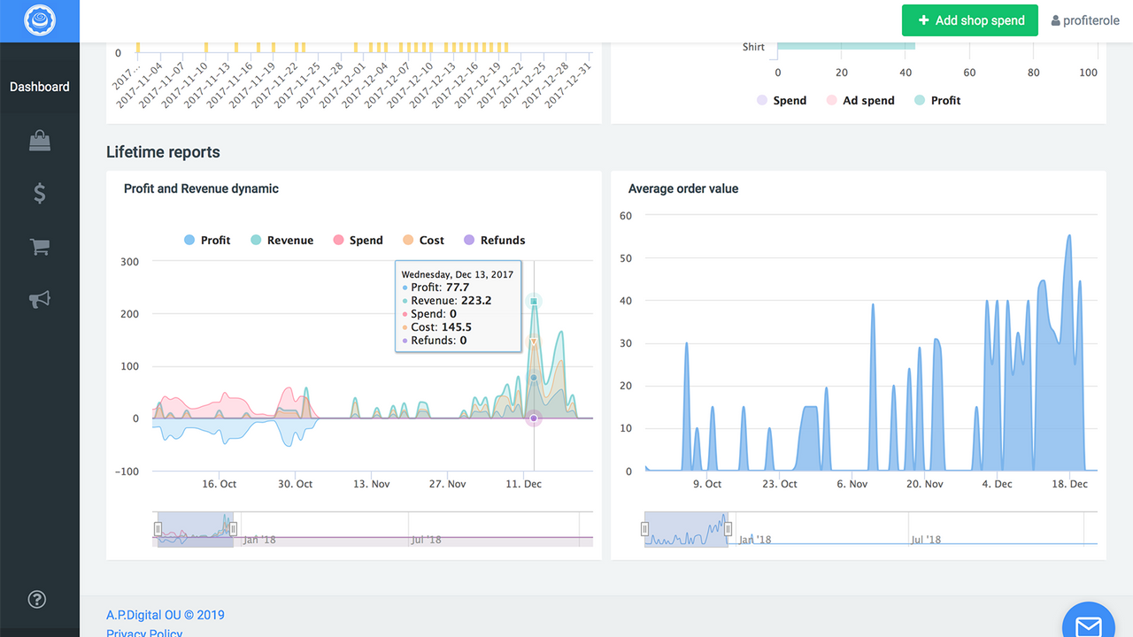Toggle Refunds series in legend

pos(494,240)
